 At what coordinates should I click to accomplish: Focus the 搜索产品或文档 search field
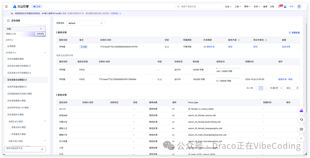[x=199, y=7]
